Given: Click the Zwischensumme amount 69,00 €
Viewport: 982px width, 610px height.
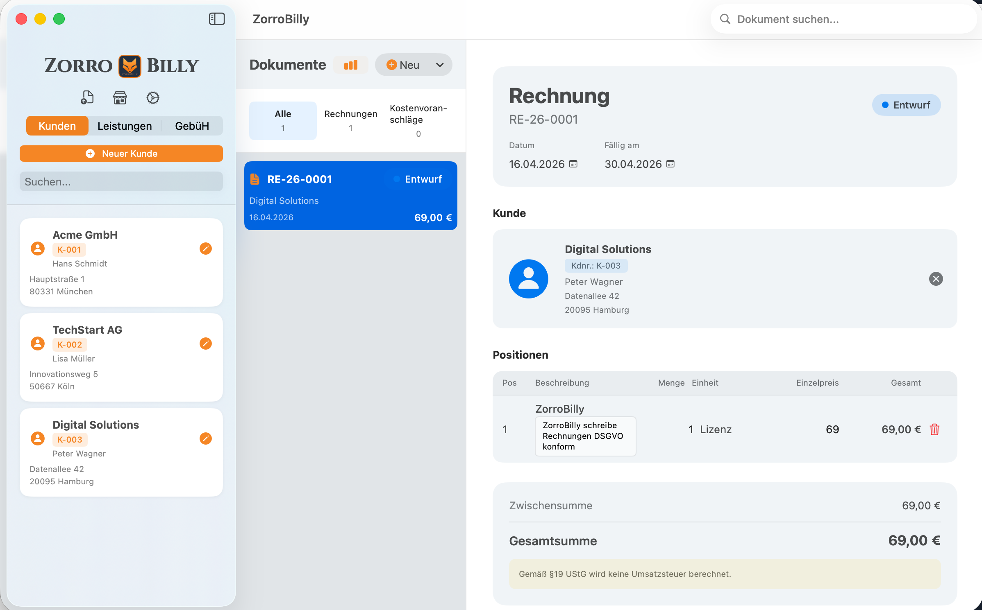Looking at the screenshot, I should click(921, 506).
